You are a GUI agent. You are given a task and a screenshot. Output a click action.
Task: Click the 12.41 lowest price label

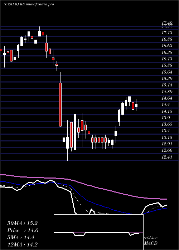click(x=167, y=157)
